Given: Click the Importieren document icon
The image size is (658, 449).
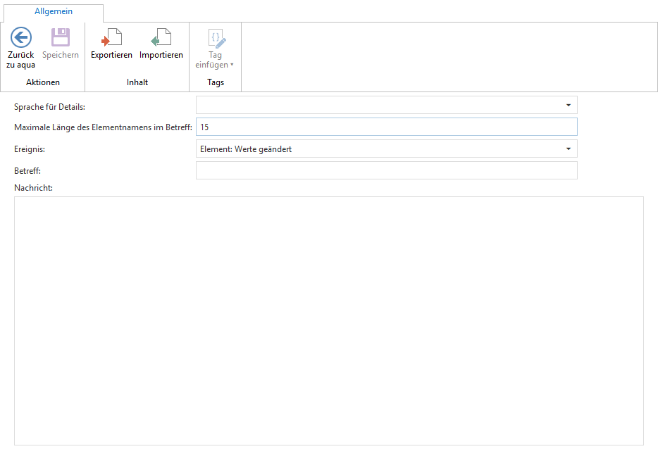Looking at the screenshot, I should (161, 37).
